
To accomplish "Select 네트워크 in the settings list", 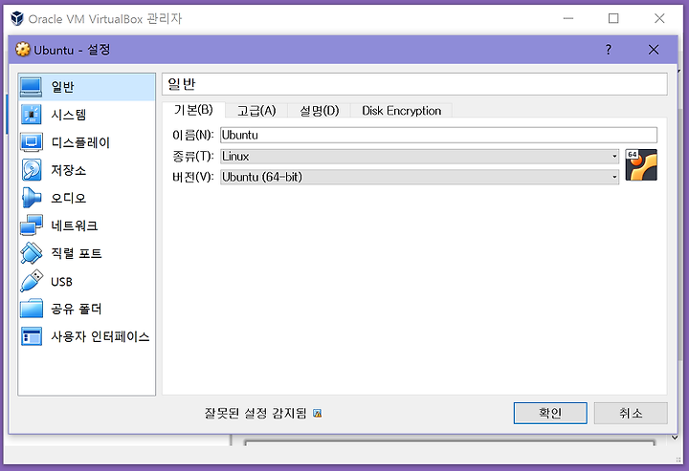I will (x=74, y=225).
